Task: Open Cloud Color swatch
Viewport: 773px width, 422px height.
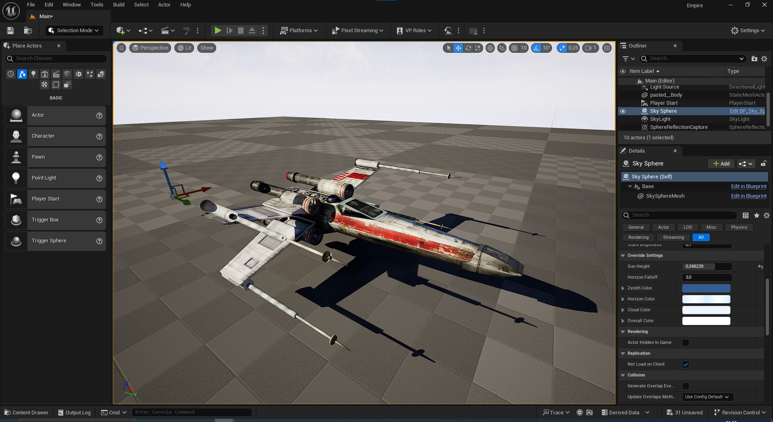Action: (x=706, y=310)
